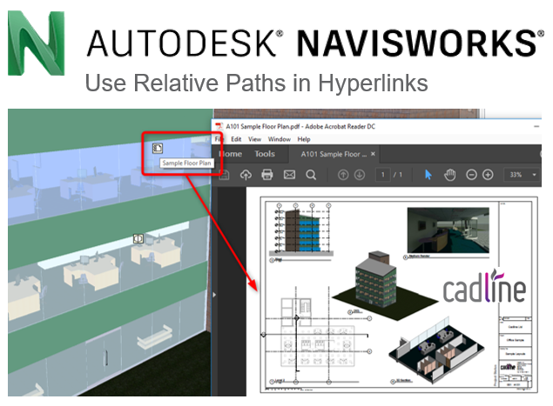Viewport: 553px width, 406px height.
Task: Open the View menu
Action: pyautogui.click(x=254, y=139)
